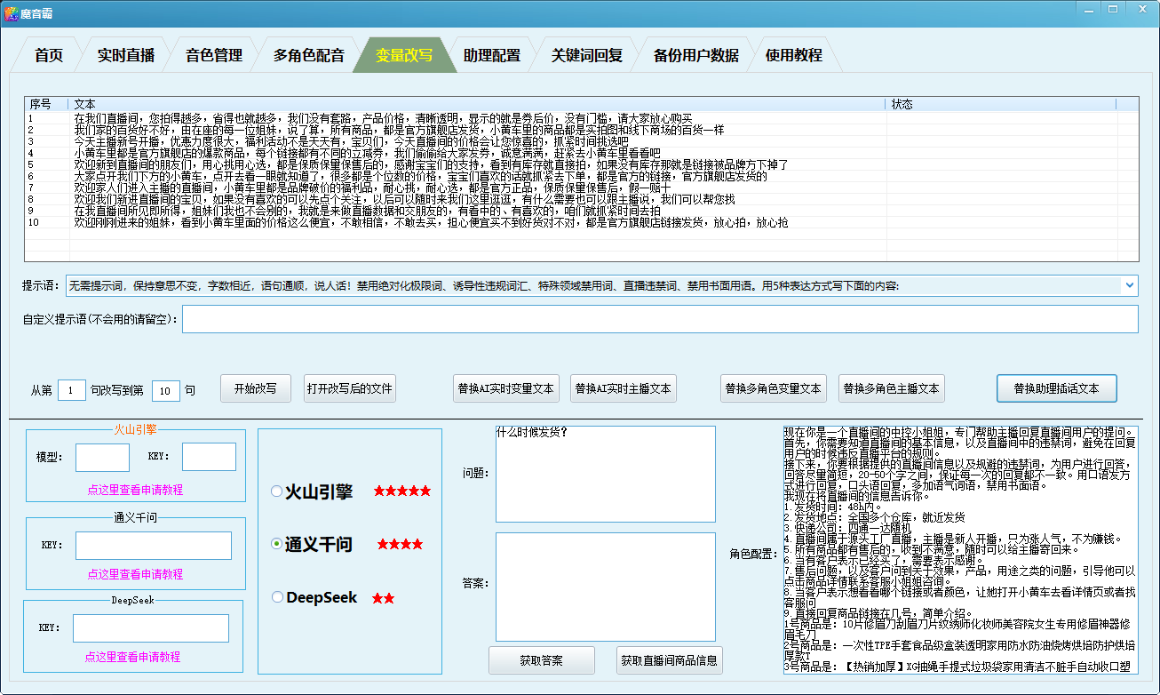The height and width of the screenshot is (695, 1160).
Task: Click the 开始改写 button
Action: pos(256,388)
